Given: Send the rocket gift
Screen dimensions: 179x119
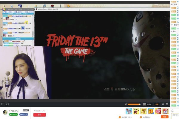Looking at the screenshot, I should [129, 111].
